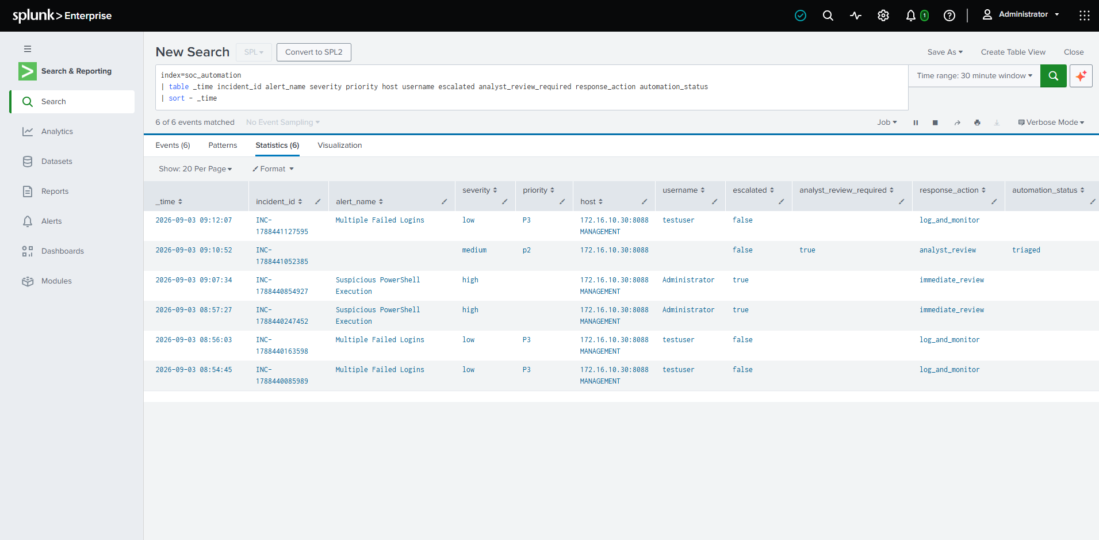Image resolution: width=1099 pixels, height=540 pixels.
Task: Open the AI assistant sparkle button
Action: pos(1081,76)
